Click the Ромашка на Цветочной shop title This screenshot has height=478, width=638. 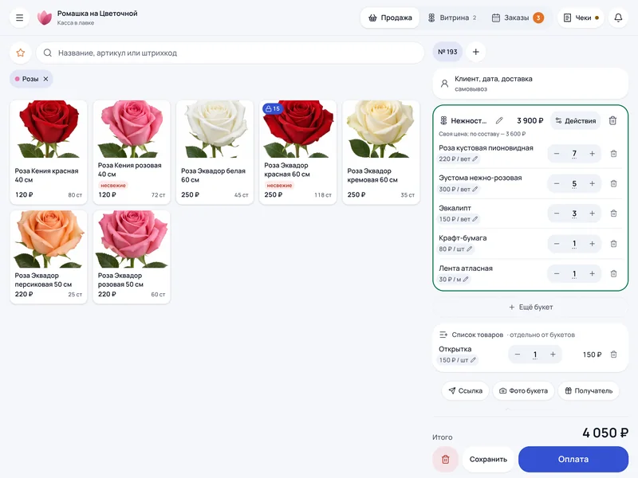(97, 14)
